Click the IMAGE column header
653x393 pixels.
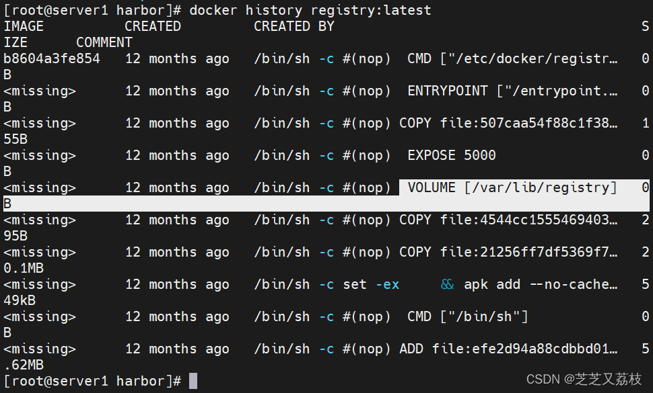pyautogui.click(x=24, y=26)
